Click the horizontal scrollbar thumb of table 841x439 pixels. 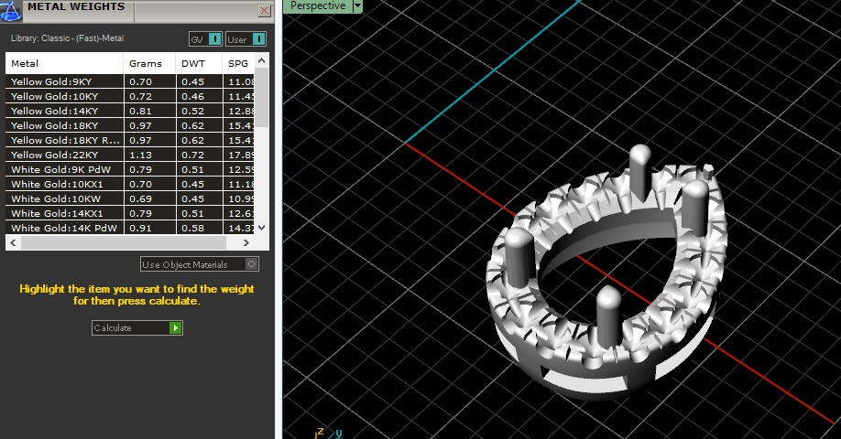[124, 242]
